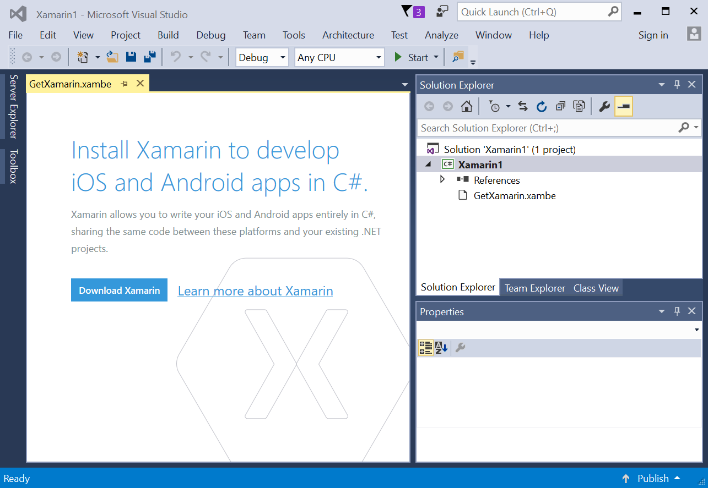708x488 pixels.
Task: Expand the References node
Action: pos(442,179)
